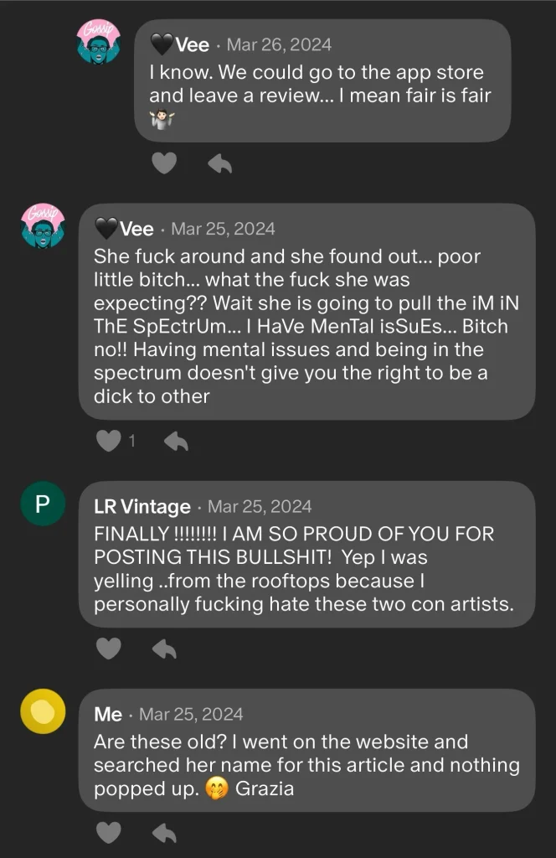View LR Vintage's green P avatar

[x=43, y=504]
